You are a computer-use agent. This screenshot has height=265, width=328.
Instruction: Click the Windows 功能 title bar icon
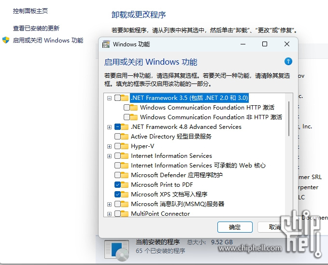point(106,44)
